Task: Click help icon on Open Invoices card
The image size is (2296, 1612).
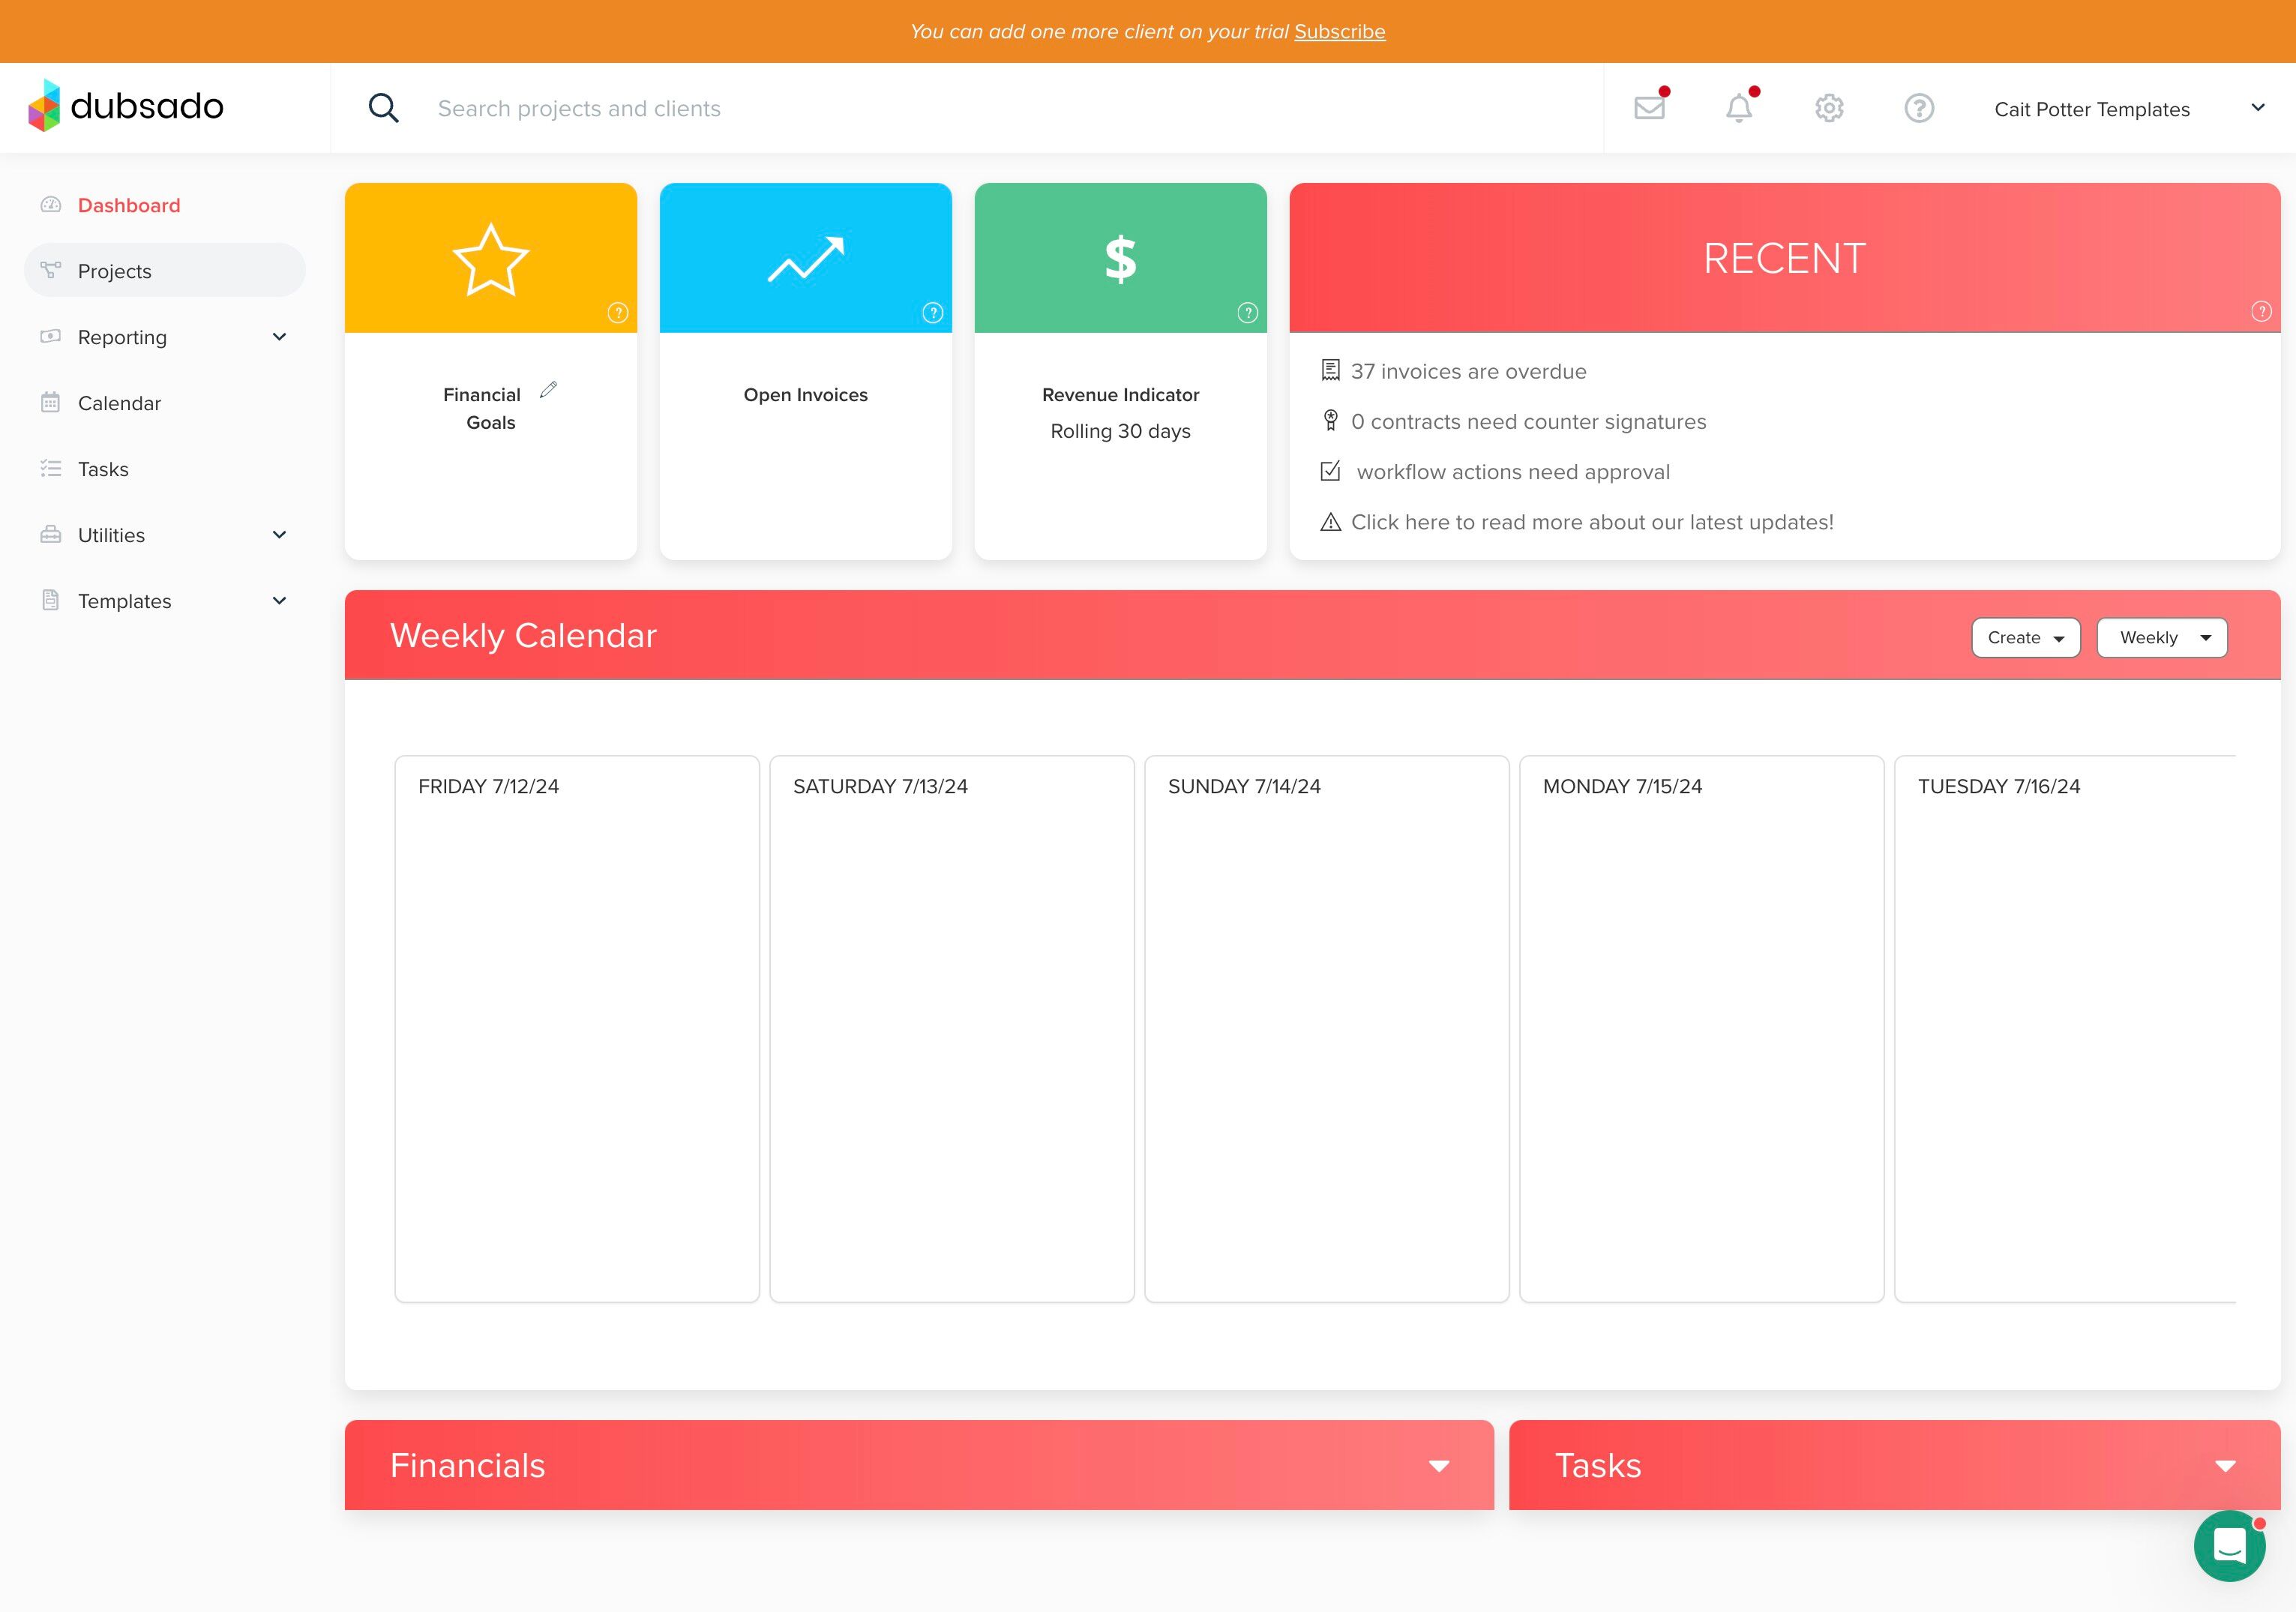Action: [x=932, y=313]
